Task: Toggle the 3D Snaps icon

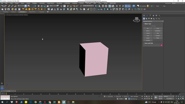Action: [x=68, y=6]
